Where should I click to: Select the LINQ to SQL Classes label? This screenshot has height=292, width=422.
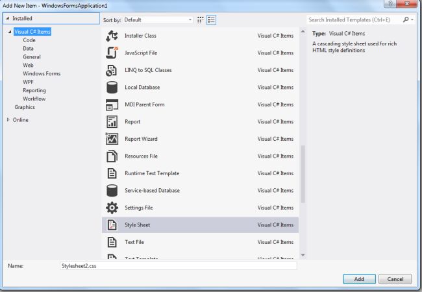coord(148,70)
